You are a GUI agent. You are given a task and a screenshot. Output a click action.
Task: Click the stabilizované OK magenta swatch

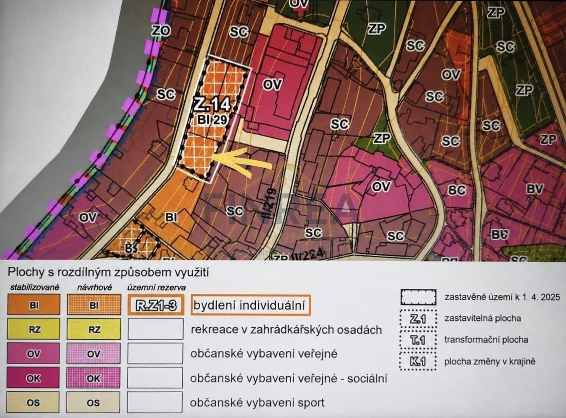click(x=33, y=378)
